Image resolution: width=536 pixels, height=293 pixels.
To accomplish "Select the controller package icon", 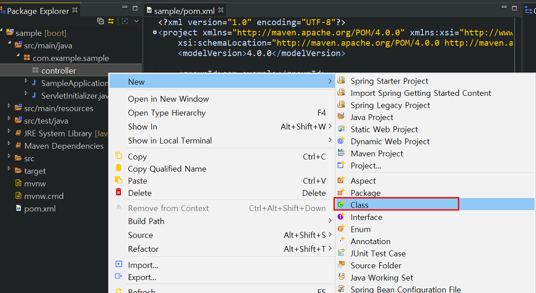I will [35, 70].
